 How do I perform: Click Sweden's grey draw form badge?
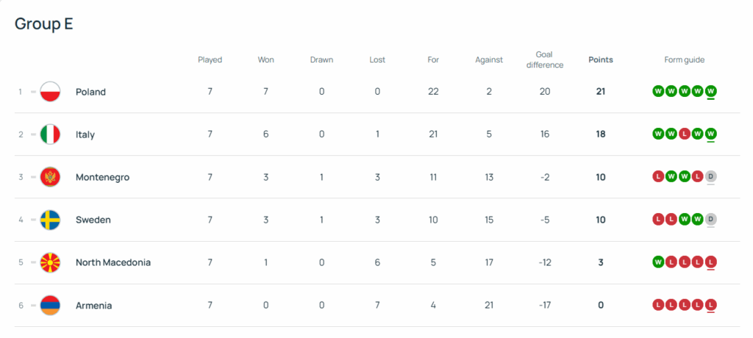(x=710, y=220)
